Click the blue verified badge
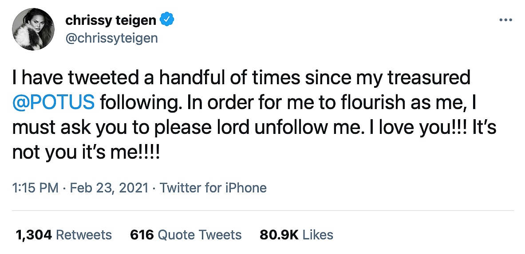 167,20
